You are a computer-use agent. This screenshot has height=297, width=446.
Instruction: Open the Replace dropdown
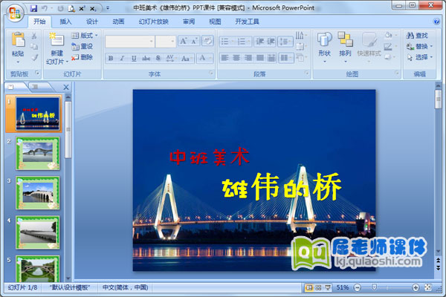pyautogui.click(x=419, y=46)
